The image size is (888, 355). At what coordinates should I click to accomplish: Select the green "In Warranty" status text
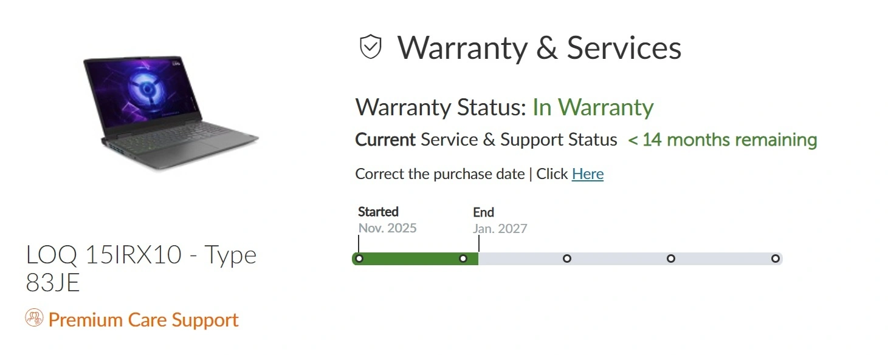(x=593, y=107)
